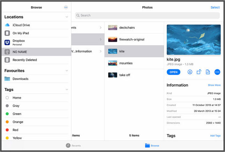225x152 pixels.
Task: Click chevron beside folder ending in 'nts'
Action: (x=101, y=28)
